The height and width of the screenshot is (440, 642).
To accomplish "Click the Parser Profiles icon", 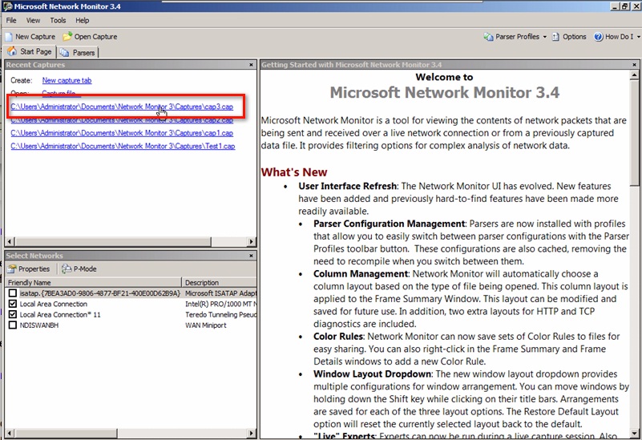I will click(x=488, y=37).
